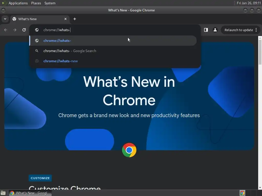The height and width of the screenshot is (196, 262).
Task: Click the window menu button in title bar
Action: (x=3, y=10)
